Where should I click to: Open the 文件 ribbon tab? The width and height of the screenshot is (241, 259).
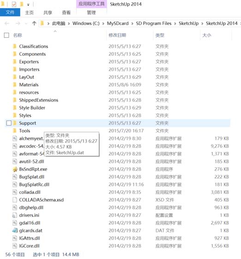tap(10, 12)
